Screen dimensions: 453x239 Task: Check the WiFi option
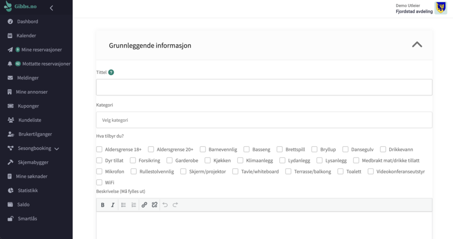pos(99,182)
